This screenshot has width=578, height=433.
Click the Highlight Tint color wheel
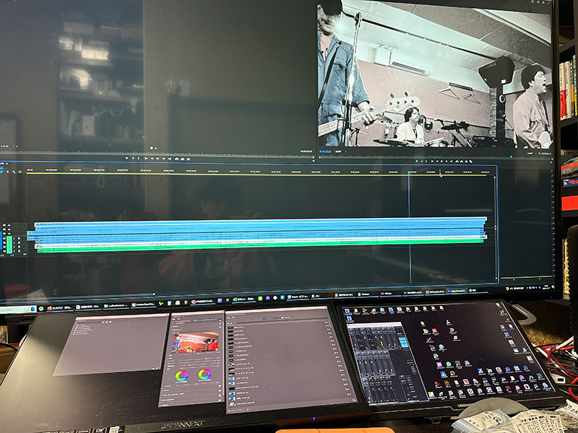(204, 375)
